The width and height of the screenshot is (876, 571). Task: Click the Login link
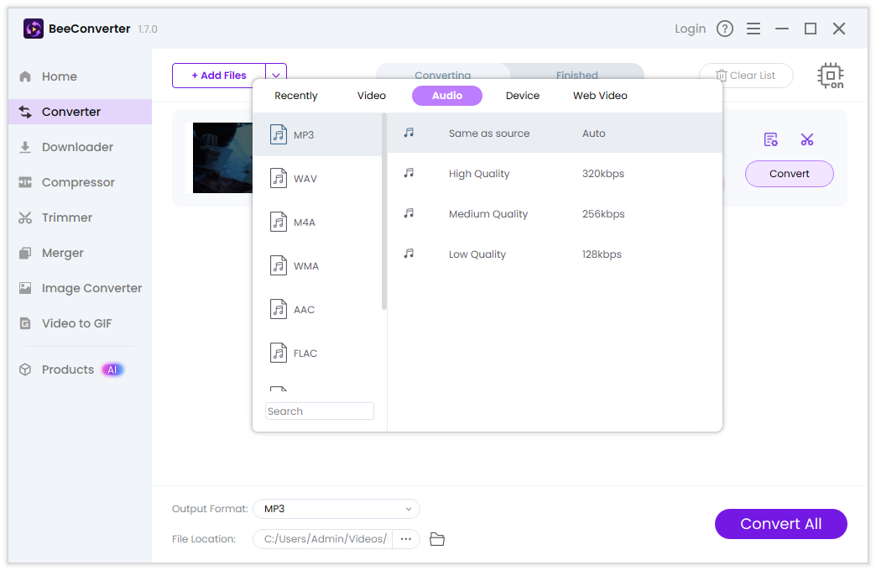point(690,29)
